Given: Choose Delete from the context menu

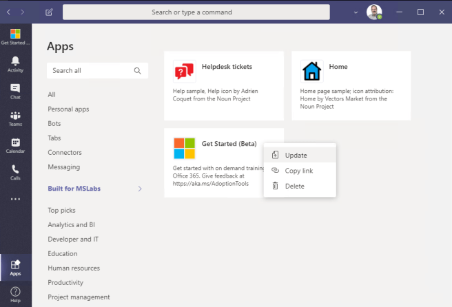Looking at the screenshot, I should [x=300, y=186].
